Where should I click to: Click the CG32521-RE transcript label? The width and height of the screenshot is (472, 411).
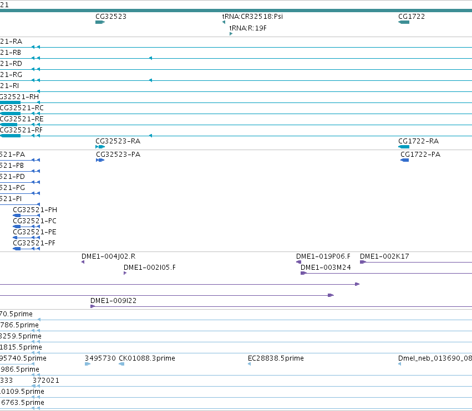point(22,119)
